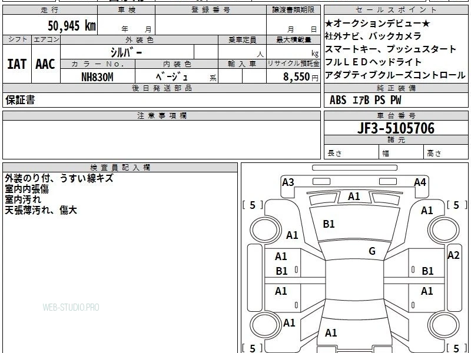Click the 純正装備 section header

[x=396, y=88]
